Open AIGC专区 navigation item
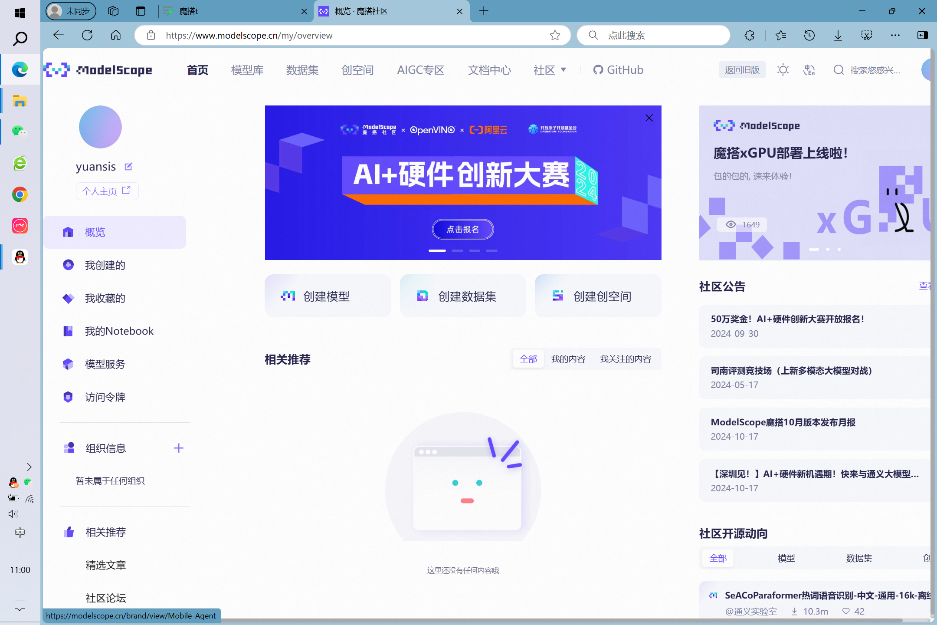The image size is (937, 625). (421, 70)
